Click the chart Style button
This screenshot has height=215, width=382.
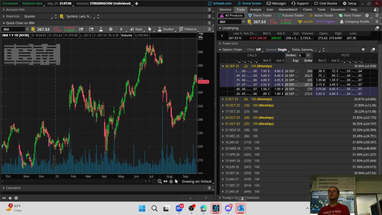coord(136,29)
